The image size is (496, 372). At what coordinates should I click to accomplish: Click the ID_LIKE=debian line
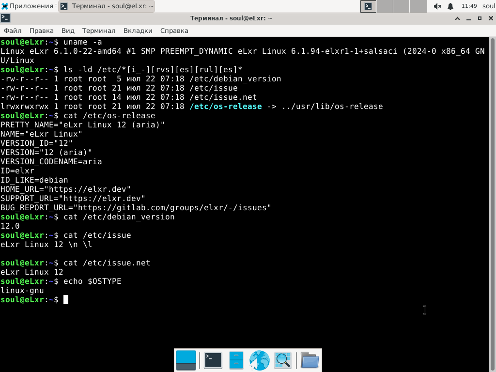(x=34, y=180)
